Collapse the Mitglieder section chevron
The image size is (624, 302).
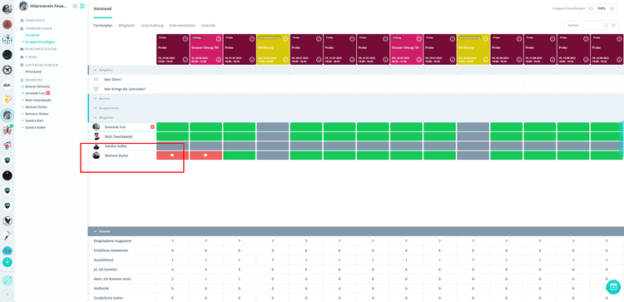pos(95,117)
